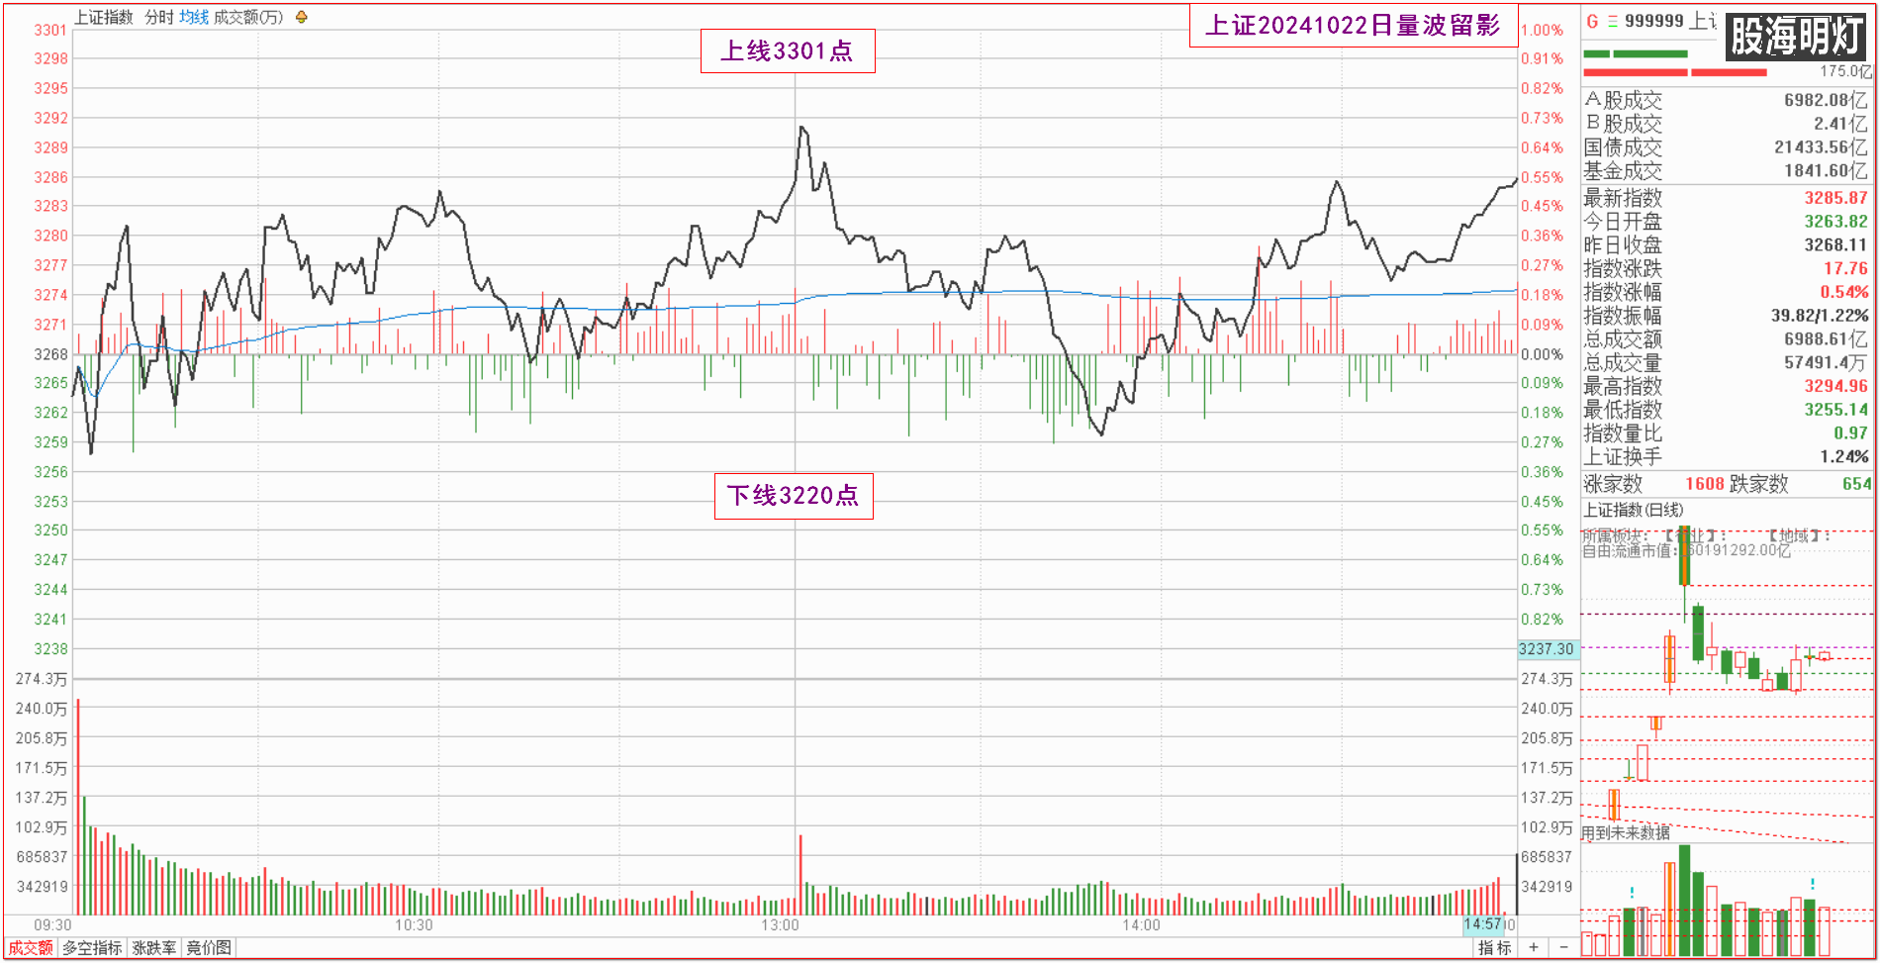Click the 13:00 time axis label
This screenshot has height=963, width=1880.
780,925
